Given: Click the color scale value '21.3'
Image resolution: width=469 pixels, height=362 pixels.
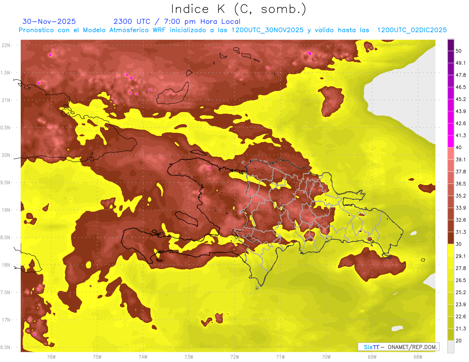Looking at the screenshot, I should click(461, 329).
